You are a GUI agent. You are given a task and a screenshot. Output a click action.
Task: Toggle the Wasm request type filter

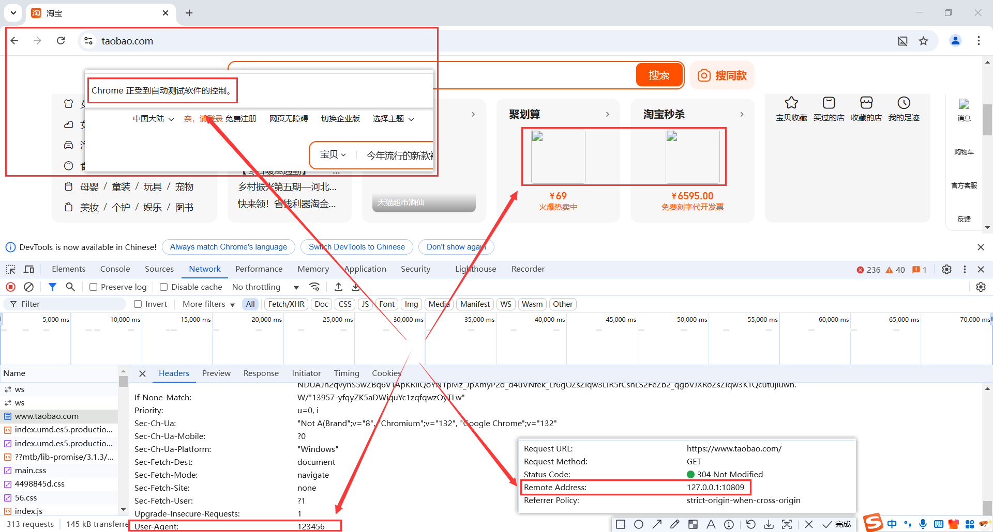tap(532, 304)
